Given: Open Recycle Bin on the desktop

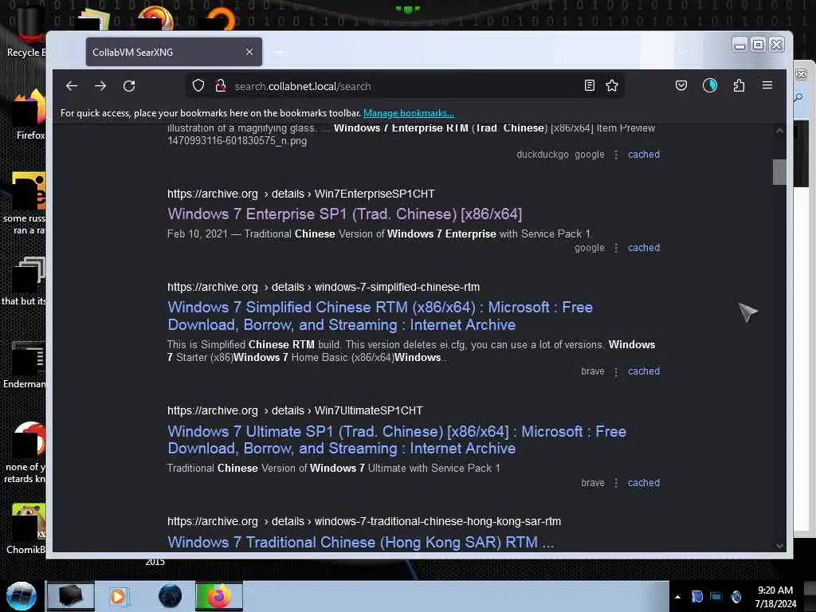Looking at the screenshot, I should click(x=26, y=31).
